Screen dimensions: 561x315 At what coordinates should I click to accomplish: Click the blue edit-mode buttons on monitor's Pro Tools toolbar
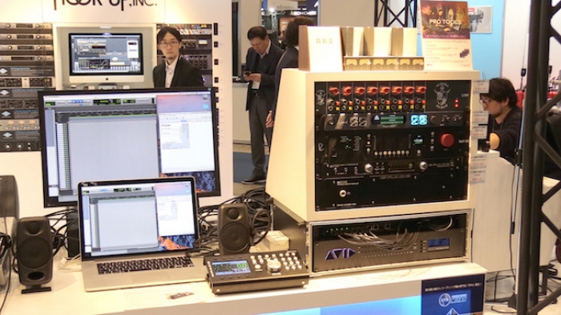coord(77,102)
